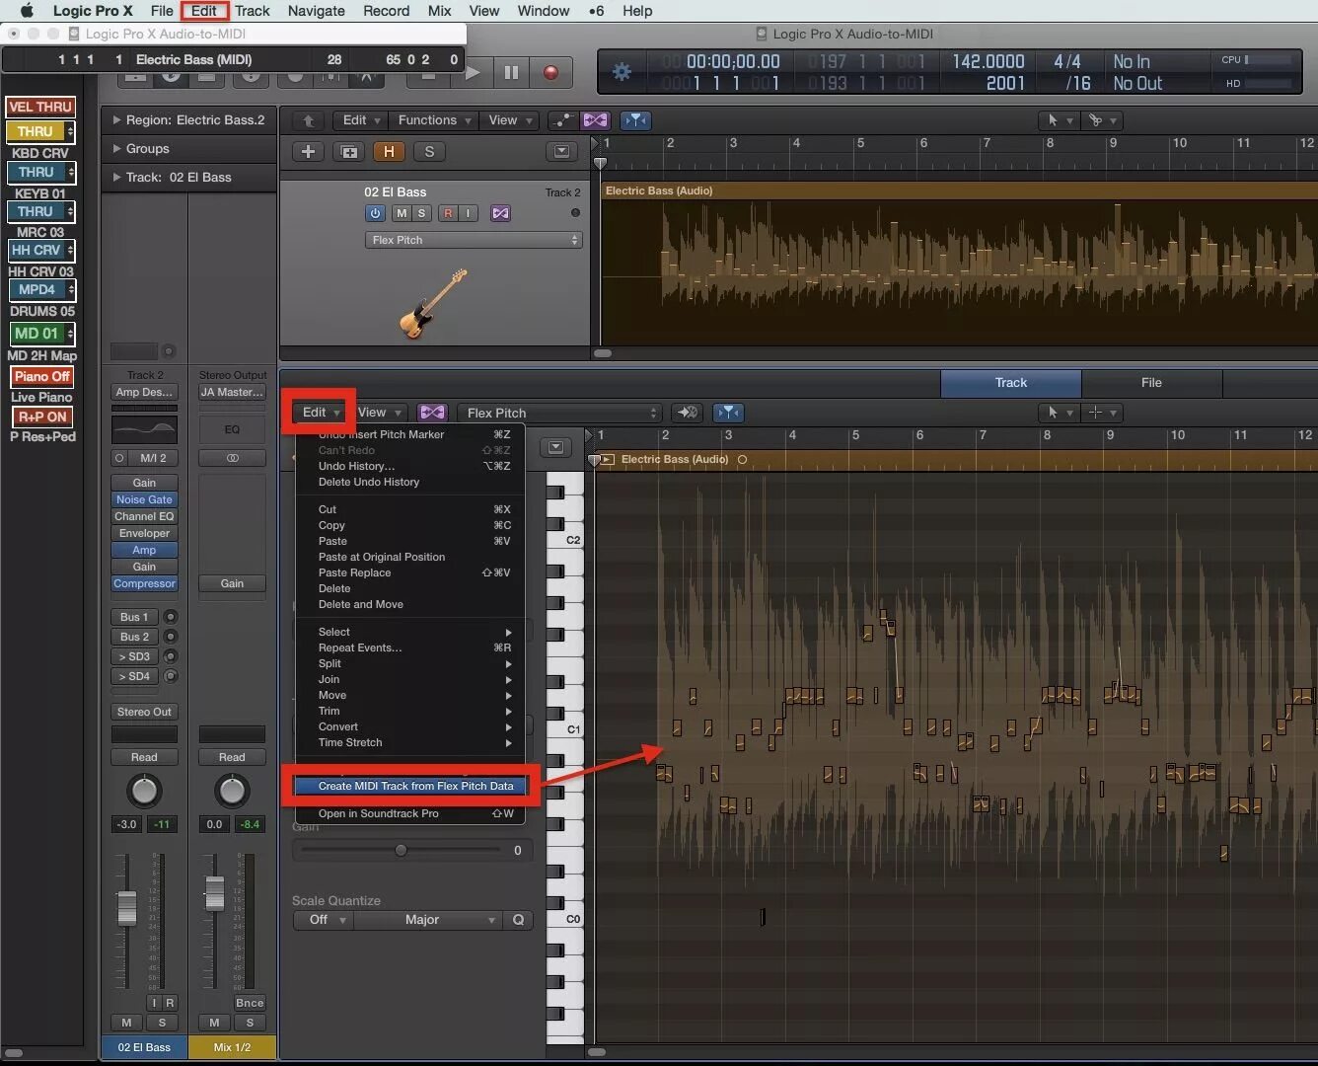Toggle the automation curve button in Tracks toolbar
This screenshot has height=1066, width=1318.
(561, 120)
